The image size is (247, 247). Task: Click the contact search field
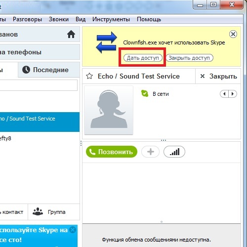39,85
